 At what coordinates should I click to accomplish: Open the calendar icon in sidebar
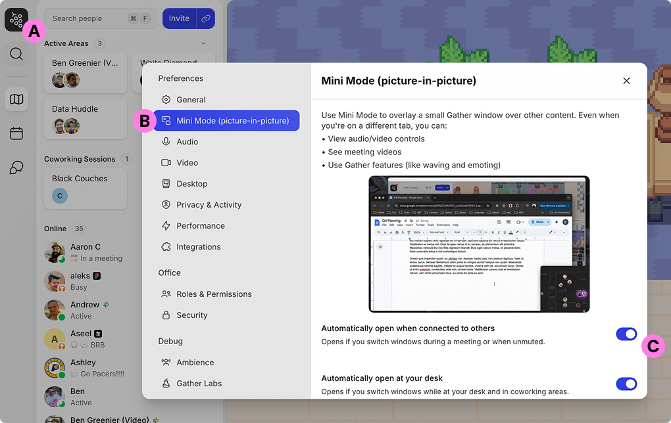[x=16, y=134]
